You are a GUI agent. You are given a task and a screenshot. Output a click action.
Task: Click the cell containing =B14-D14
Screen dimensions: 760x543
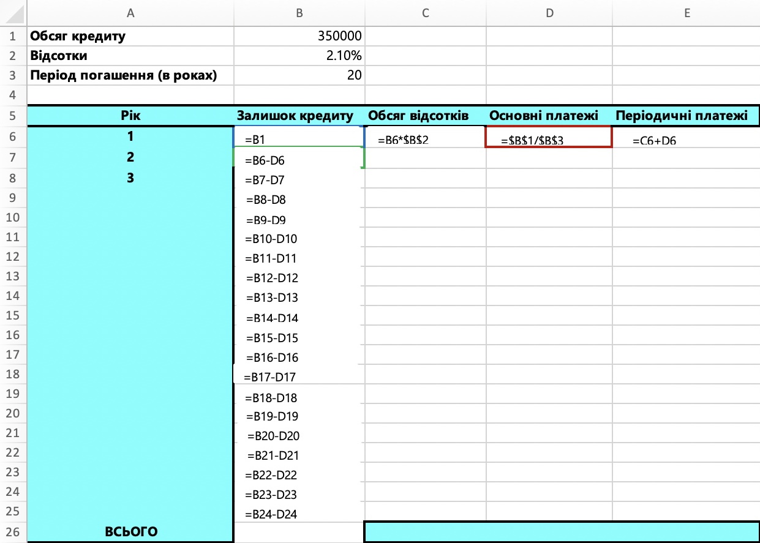click(299, 316)
